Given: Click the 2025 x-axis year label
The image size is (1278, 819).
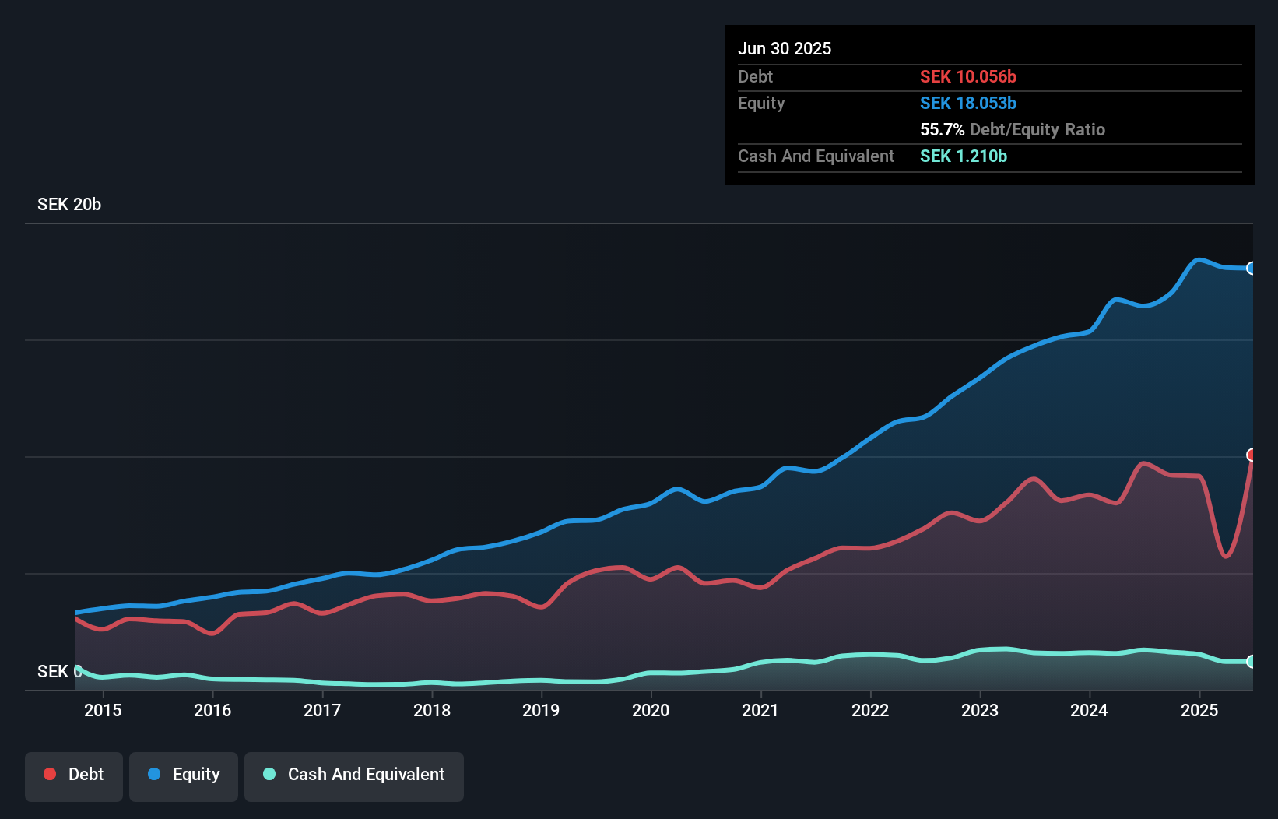Looking at the screenshot, I should (x=1199, y=710).
